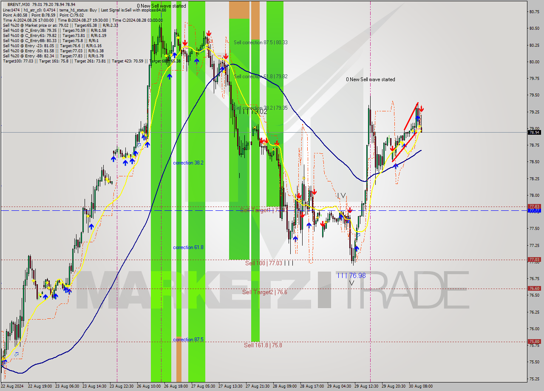Click the 'Sell correction 38.2 | 79.35' label
Viewport: 544px width, 391px height.
click(261, 108)
